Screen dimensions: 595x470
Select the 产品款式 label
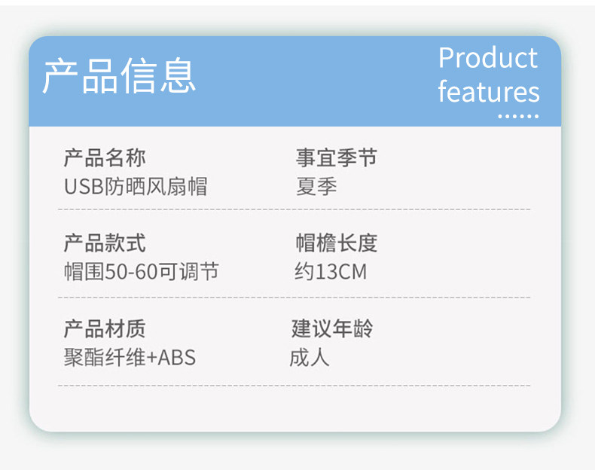(105, 244)
